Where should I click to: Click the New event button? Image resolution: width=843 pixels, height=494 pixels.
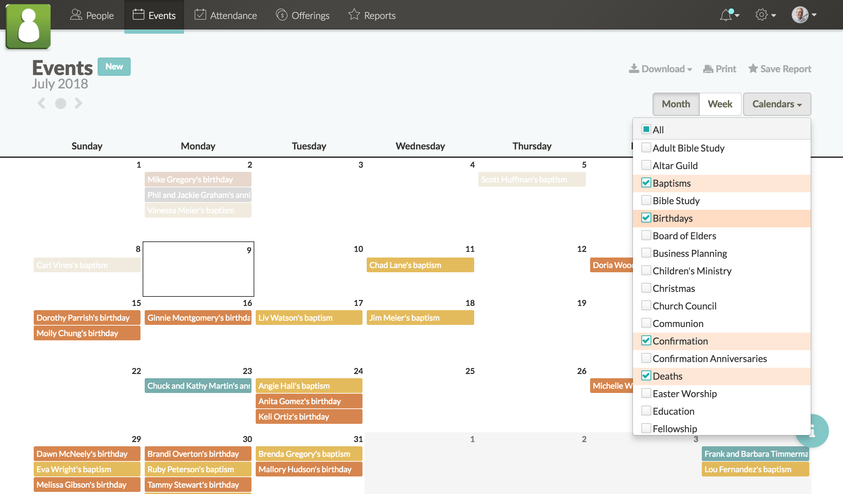click(114, 67)
